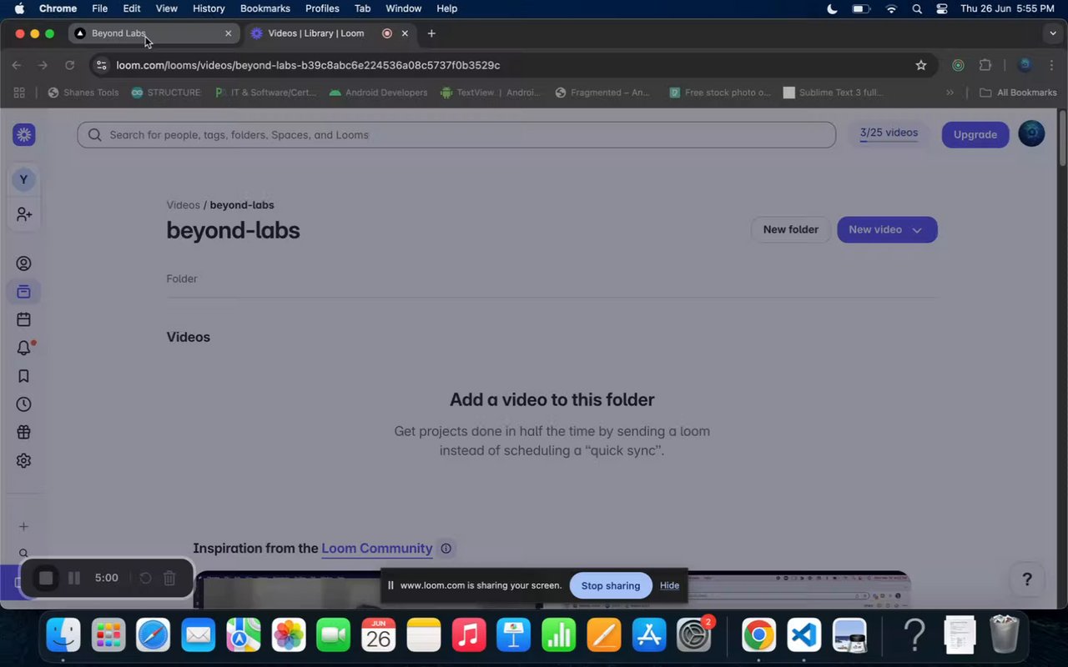The height and width of the screenshot is (667, 1068).
Task: Click the Loom logo in the sidebar
Action: 24,134
